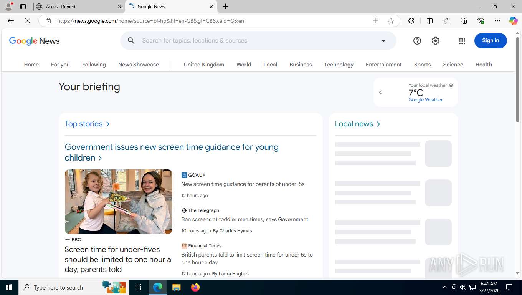Select the World section
The image size is (522, 295).
coord(244,65)
